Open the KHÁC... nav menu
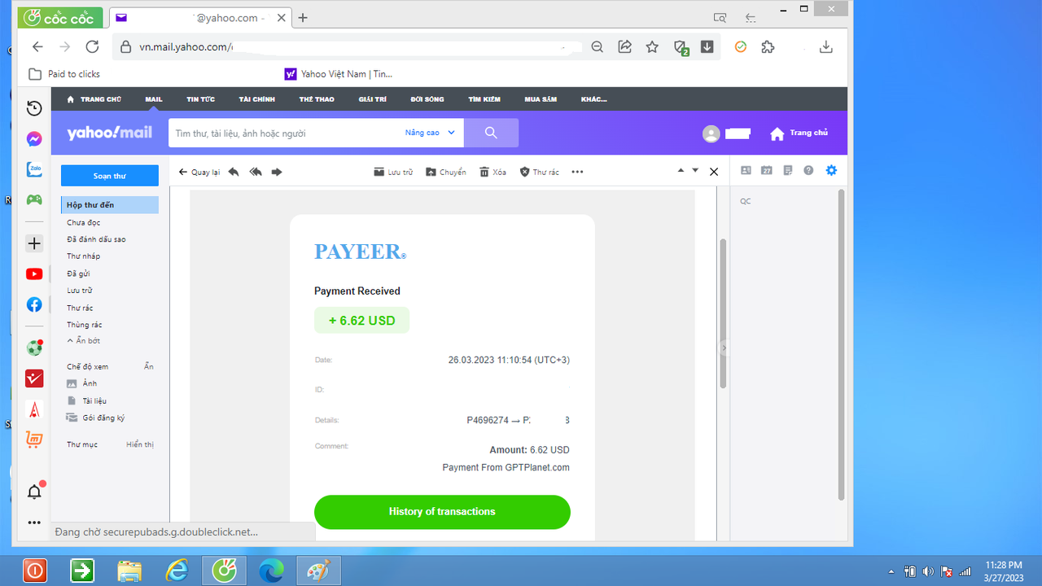Viewport: 1042px width, 586px height. click(593, 99)
